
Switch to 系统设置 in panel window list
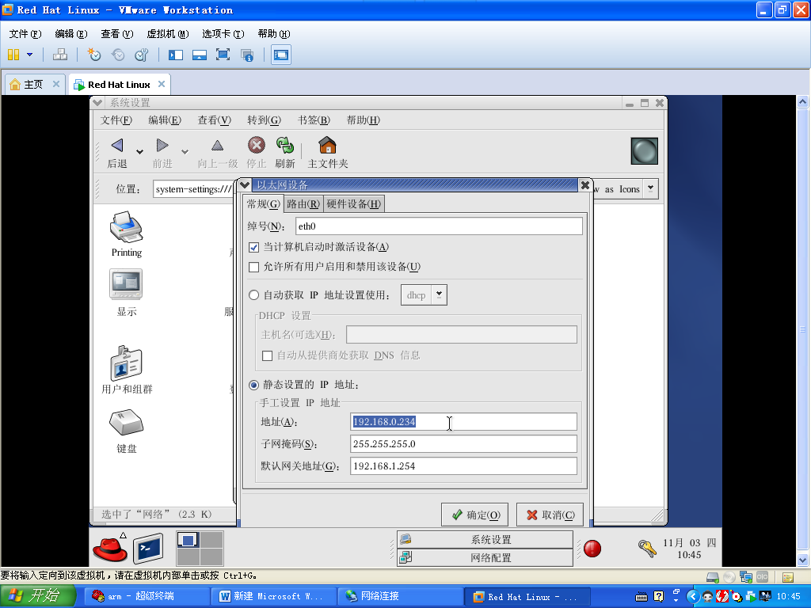pos(485,540)
